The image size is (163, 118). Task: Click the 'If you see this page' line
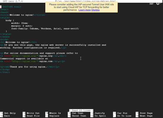click(x=53, y=45)
